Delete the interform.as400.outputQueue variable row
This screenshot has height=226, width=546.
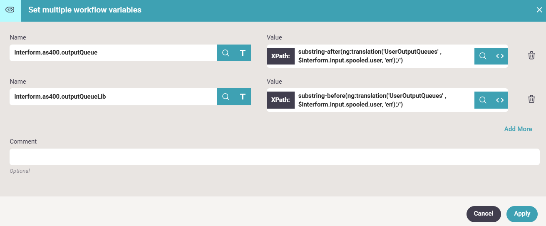[x=531, y=55]
